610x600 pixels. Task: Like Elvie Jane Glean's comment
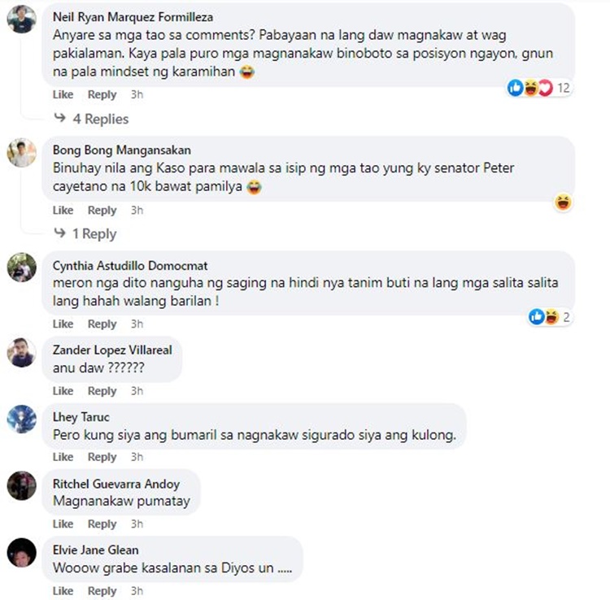point(63,591)
